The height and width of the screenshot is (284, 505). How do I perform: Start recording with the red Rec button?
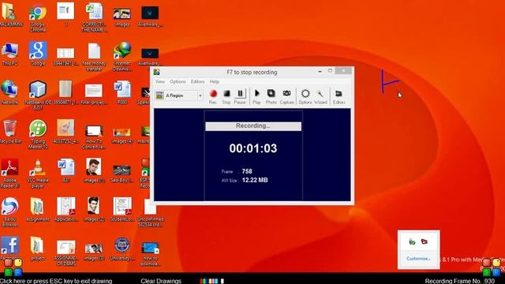pyautogui.click(x=213, y=96)
